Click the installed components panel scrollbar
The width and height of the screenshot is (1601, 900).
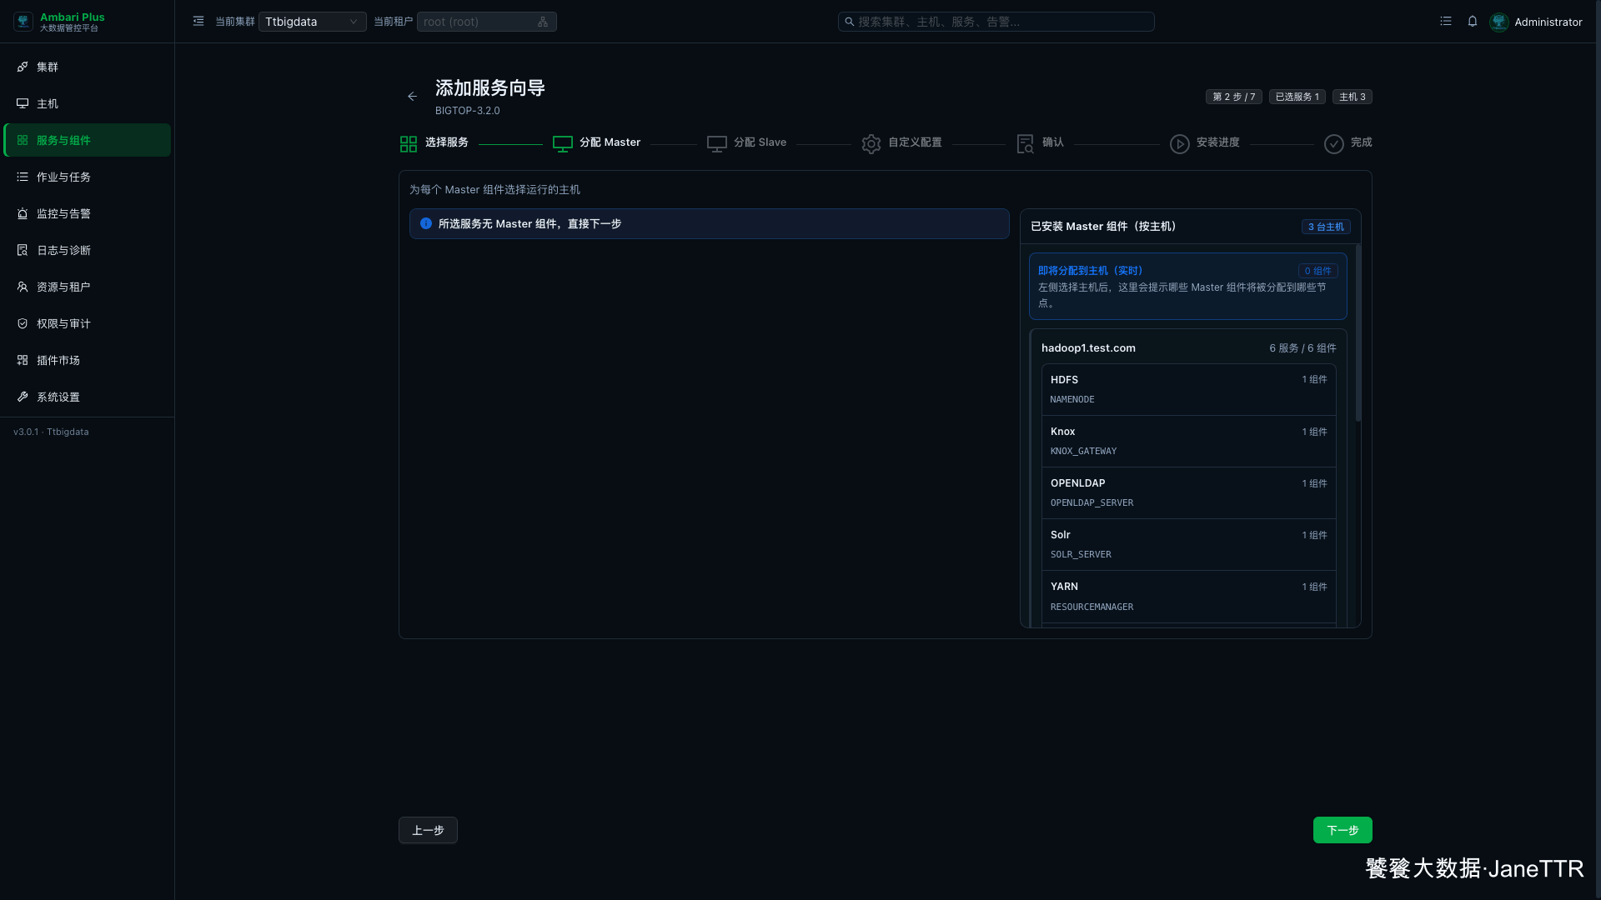(x=1358, y=332)
